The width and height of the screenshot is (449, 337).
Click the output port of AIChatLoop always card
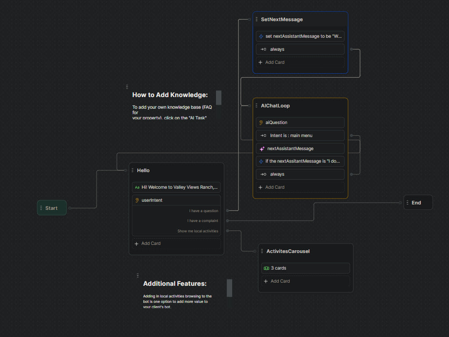tap(352, 174)
